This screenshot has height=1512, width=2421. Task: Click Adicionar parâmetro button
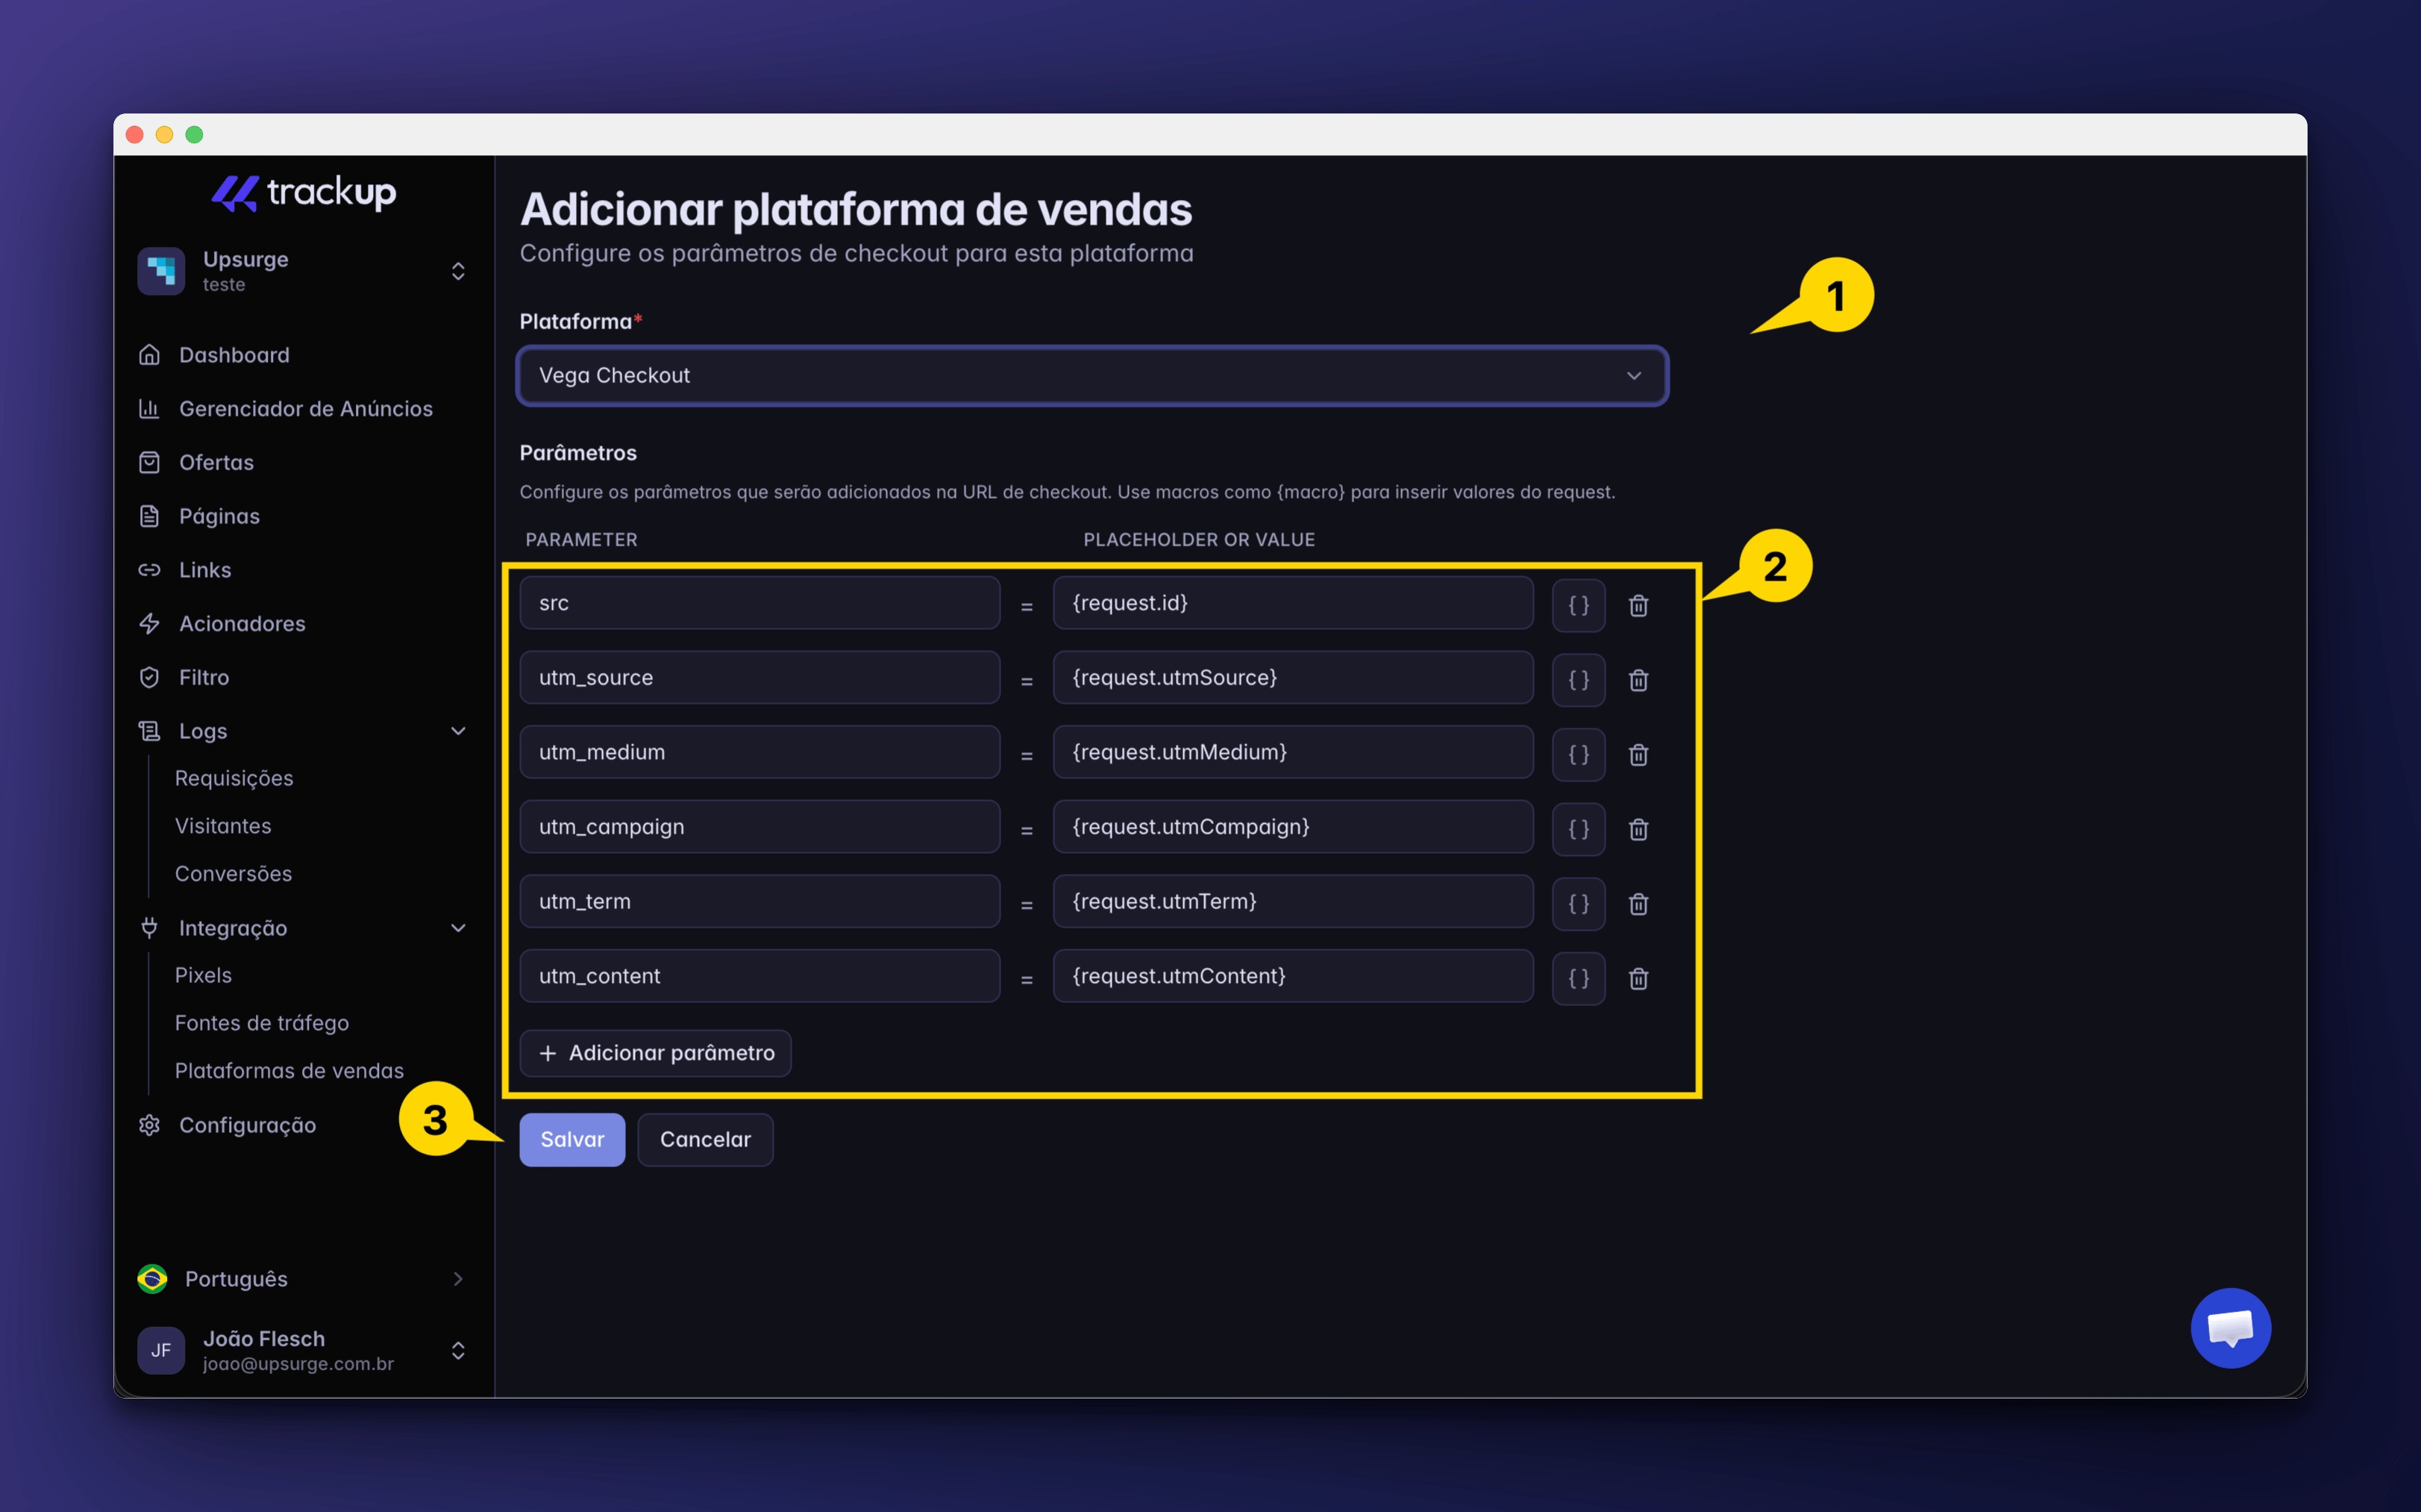656,1053
